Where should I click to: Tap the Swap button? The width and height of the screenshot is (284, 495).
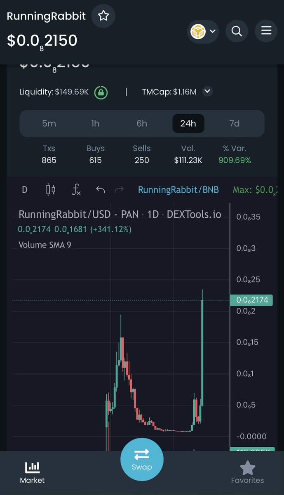click(142, 460)
